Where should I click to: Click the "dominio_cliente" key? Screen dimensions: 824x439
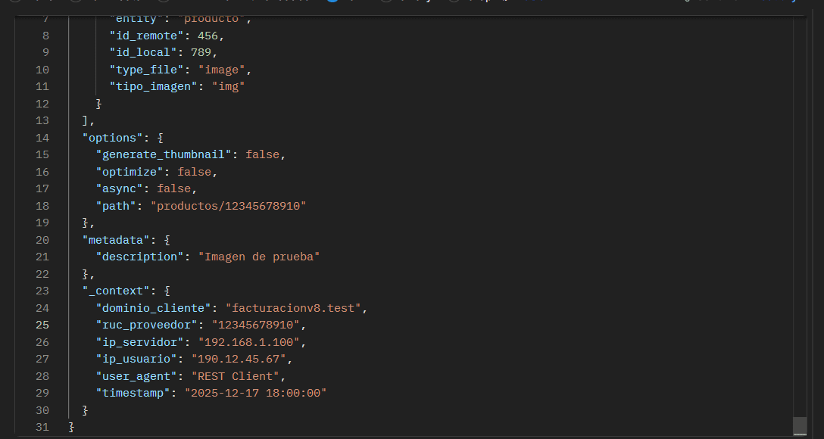[154, 308]
